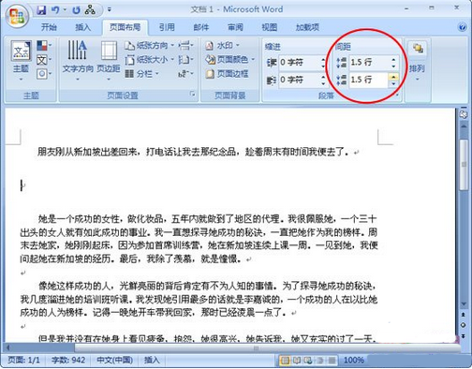Viewport: 472px width, 369px height.
Task: Click the vertical scrollbar thumb
Action: 464,165
